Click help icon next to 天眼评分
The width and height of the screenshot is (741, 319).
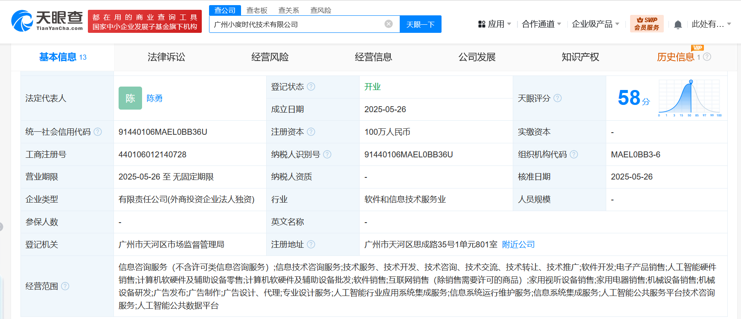point(558,98)
